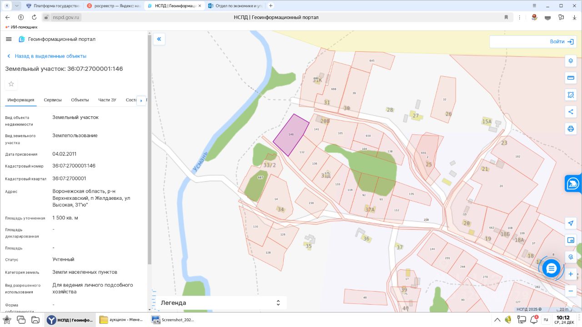Click the Усмань river label on the map

pos(200,162)
